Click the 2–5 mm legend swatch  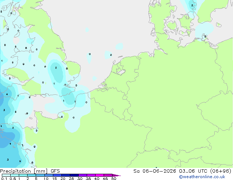[32, 175]
